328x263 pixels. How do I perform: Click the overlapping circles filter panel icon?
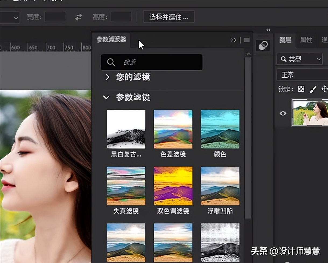click(263, 46)
